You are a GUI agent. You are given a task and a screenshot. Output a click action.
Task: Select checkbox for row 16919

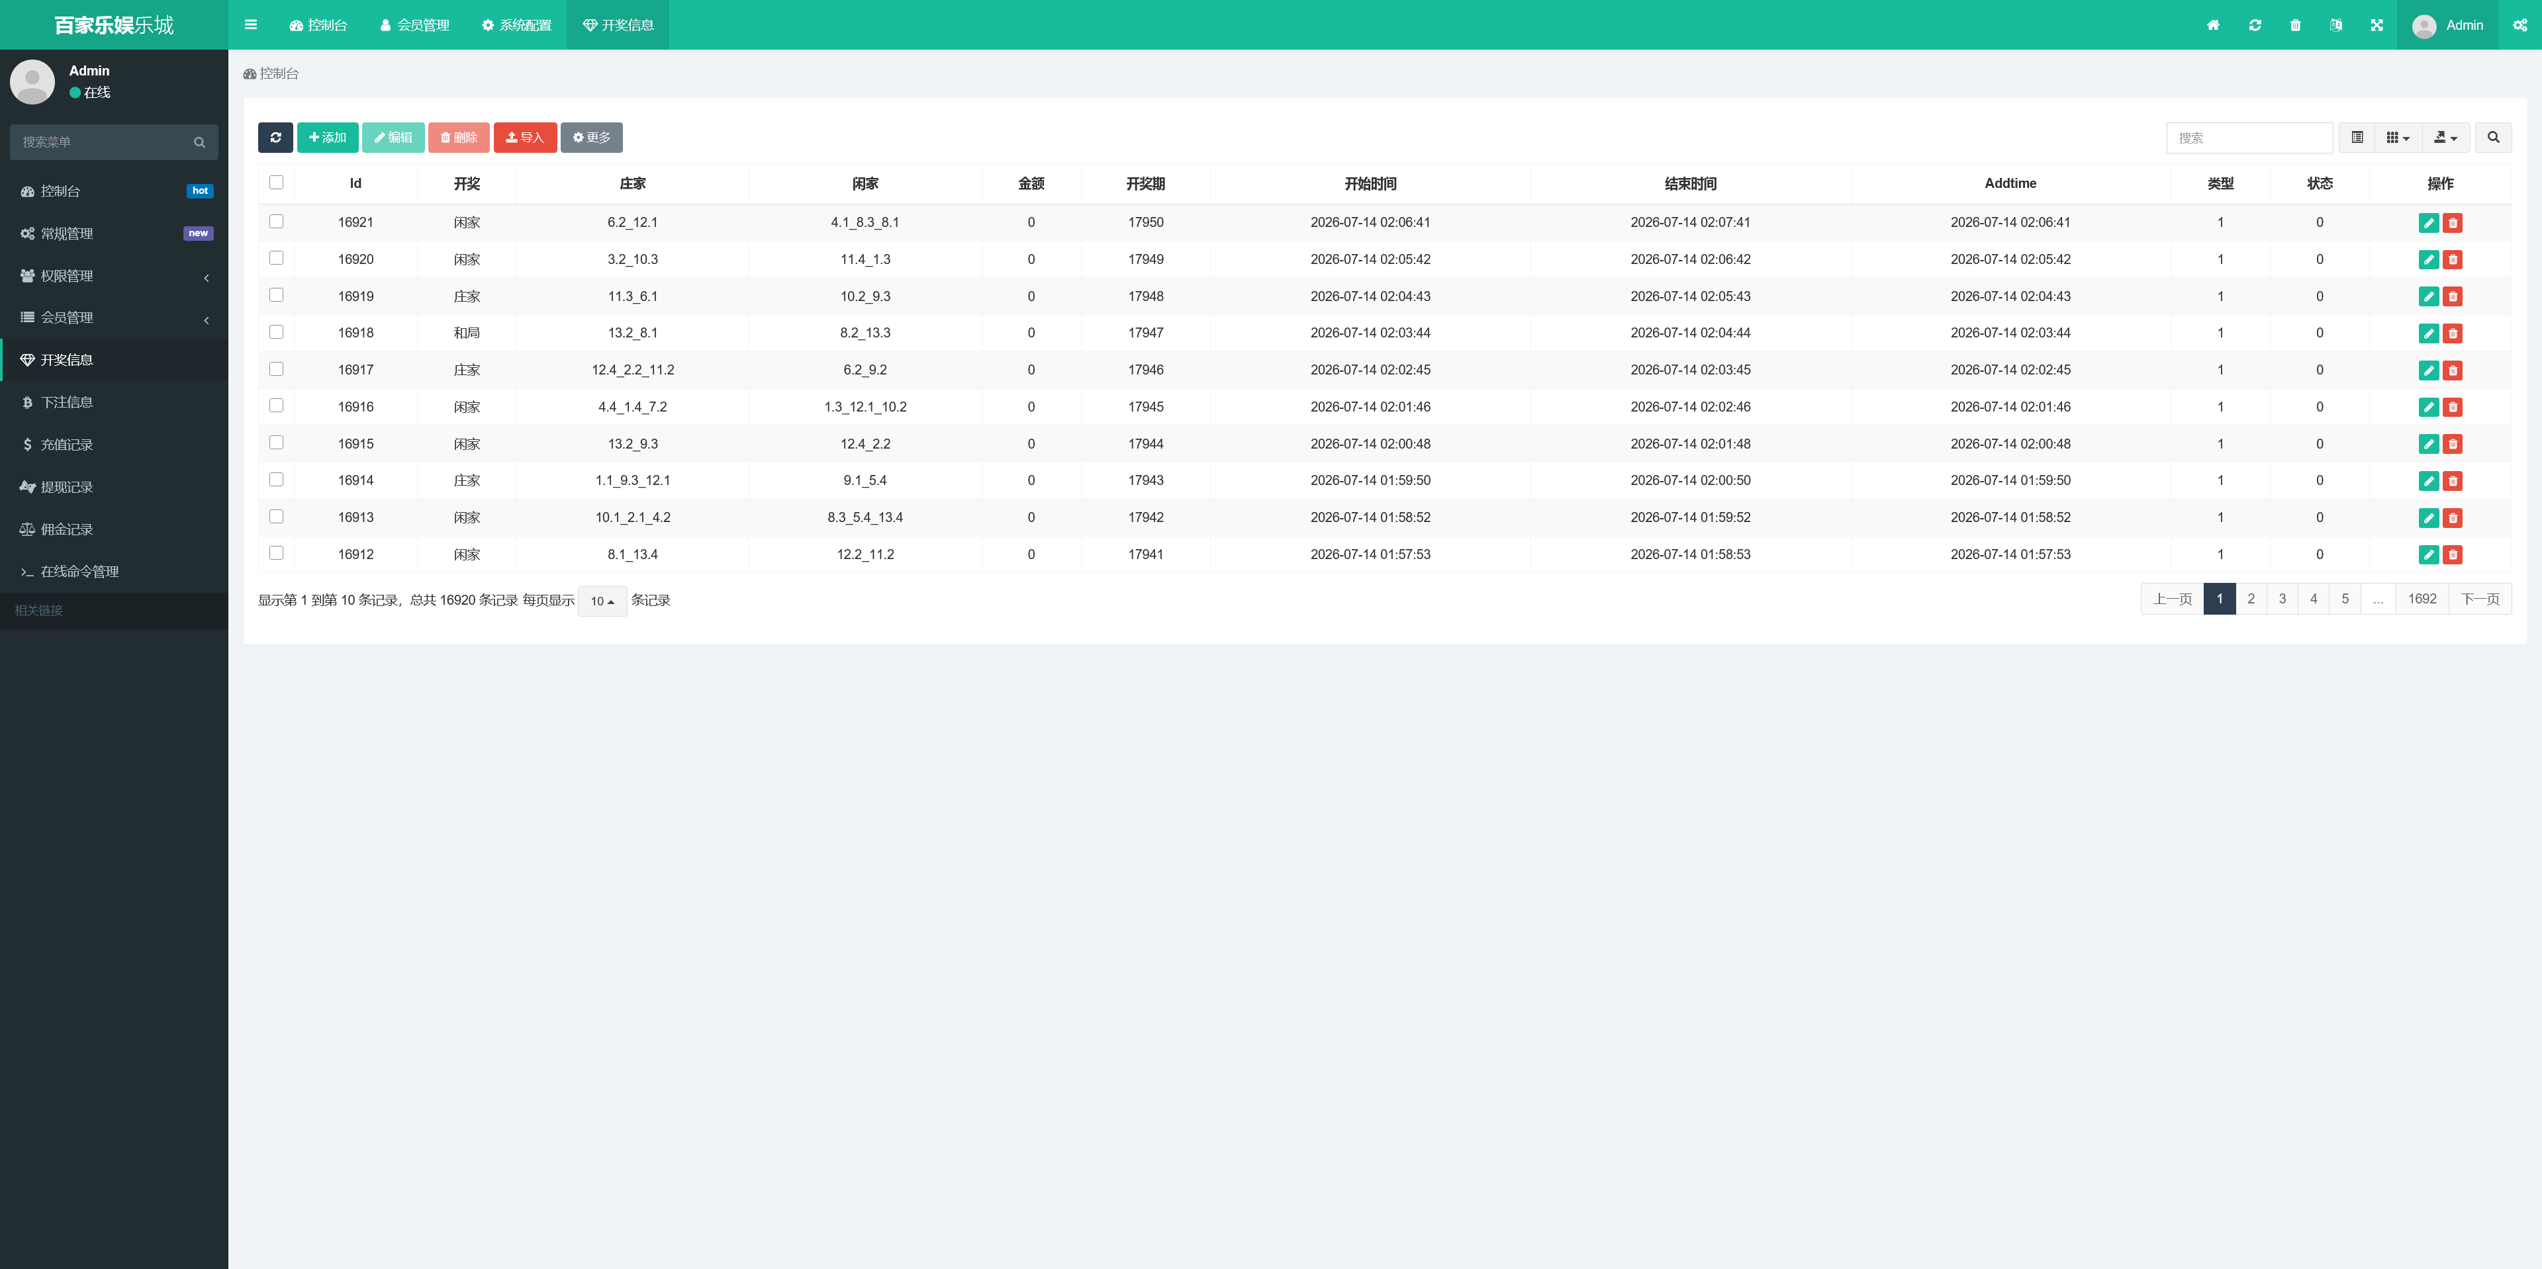(x=276, y=295)
